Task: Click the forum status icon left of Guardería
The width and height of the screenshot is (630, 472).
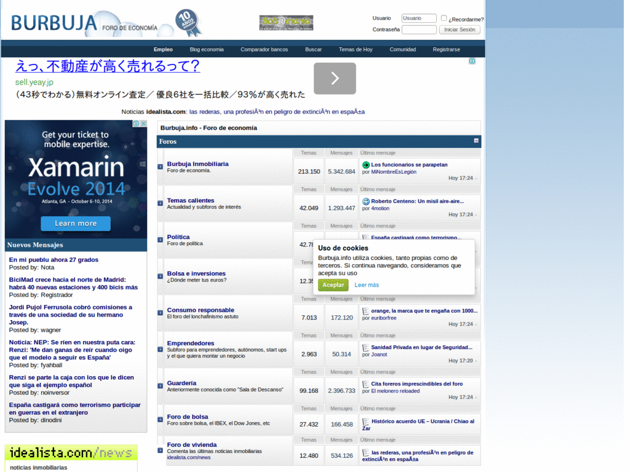Action: coord(161,386)
